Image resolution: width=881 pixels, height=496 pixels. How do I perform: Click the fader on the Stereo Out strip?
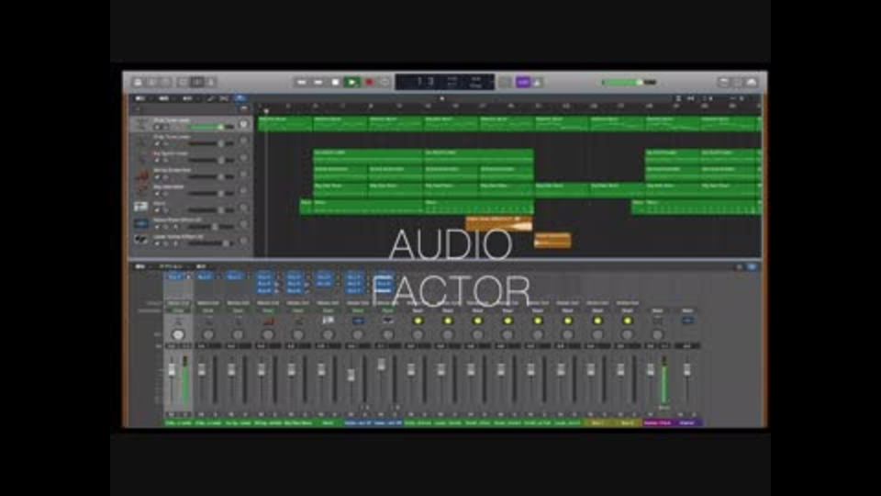[x=651, y=370]
